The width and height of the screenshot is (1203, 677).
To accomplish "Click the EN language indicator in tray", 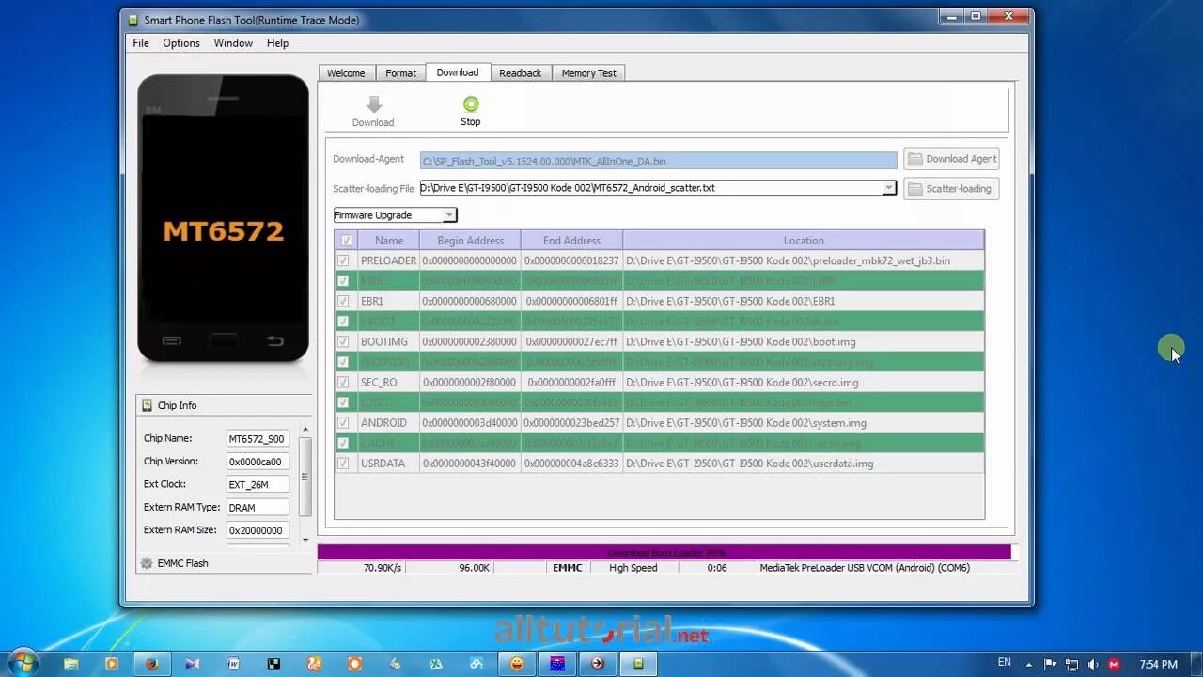I will click(1005, 663).
